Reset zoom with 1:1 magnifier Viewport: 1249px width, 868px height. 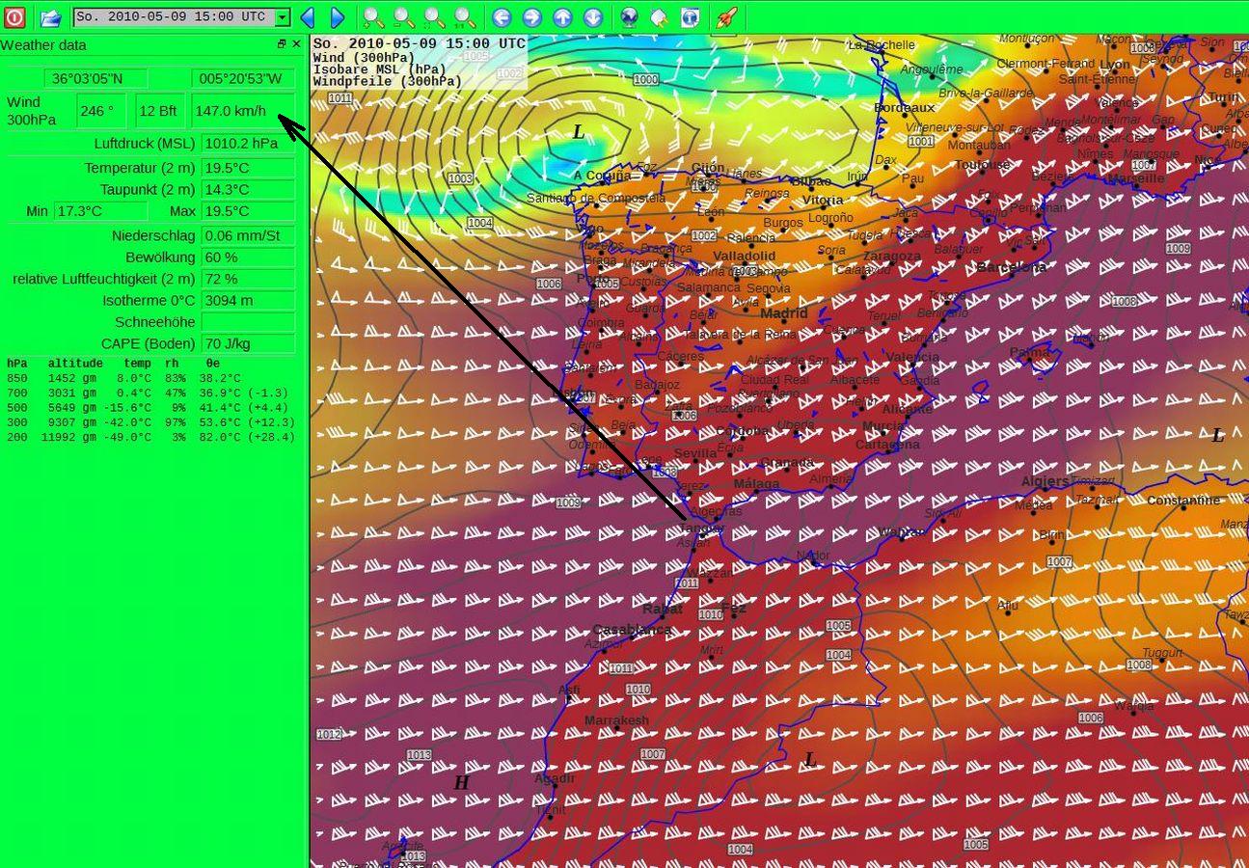465,17
